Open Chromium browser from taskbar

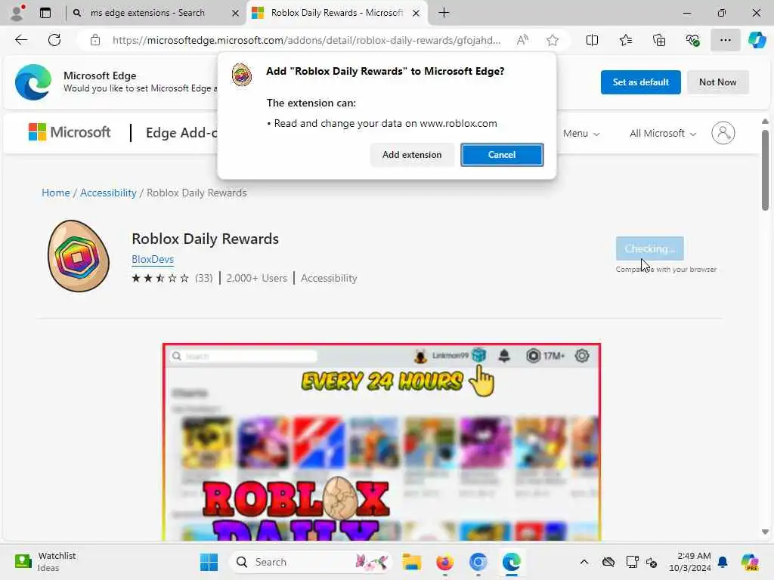(478, 562)
